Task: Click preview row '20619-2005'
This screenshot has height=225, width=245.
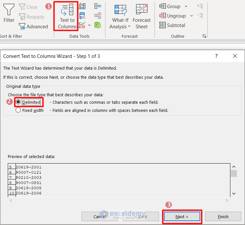Action: 29,188
